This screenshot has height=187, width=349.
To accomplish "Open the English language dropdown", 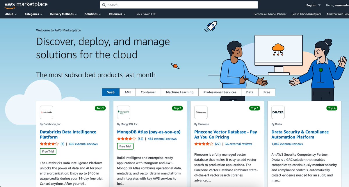I will pyautogui.click(x=314, y=5).
